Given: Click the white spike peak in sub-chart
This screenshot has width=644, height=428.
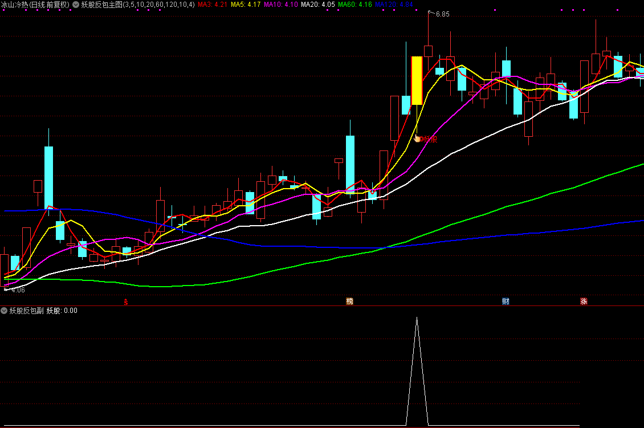Looking at the screenshot, I should point(417,319).
